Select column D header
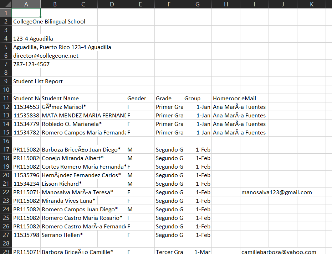This screenshot has height=254, width=332. pos(112,4)
